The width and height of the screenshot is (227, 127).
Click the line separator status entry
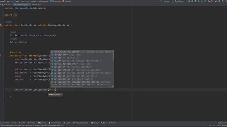[214, 126]
